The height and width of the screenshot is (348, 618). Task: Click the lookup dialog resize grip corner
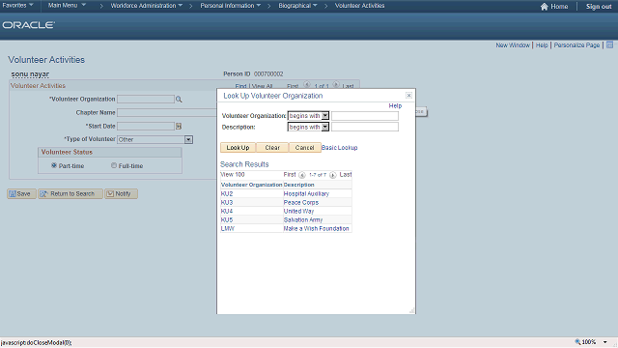pos(411,311)
